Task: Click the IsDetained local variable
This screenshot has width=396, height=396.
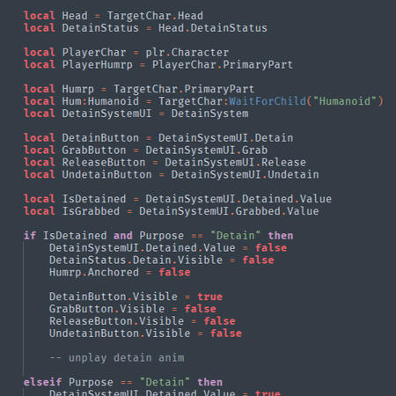Action: [x=94, y=199]
